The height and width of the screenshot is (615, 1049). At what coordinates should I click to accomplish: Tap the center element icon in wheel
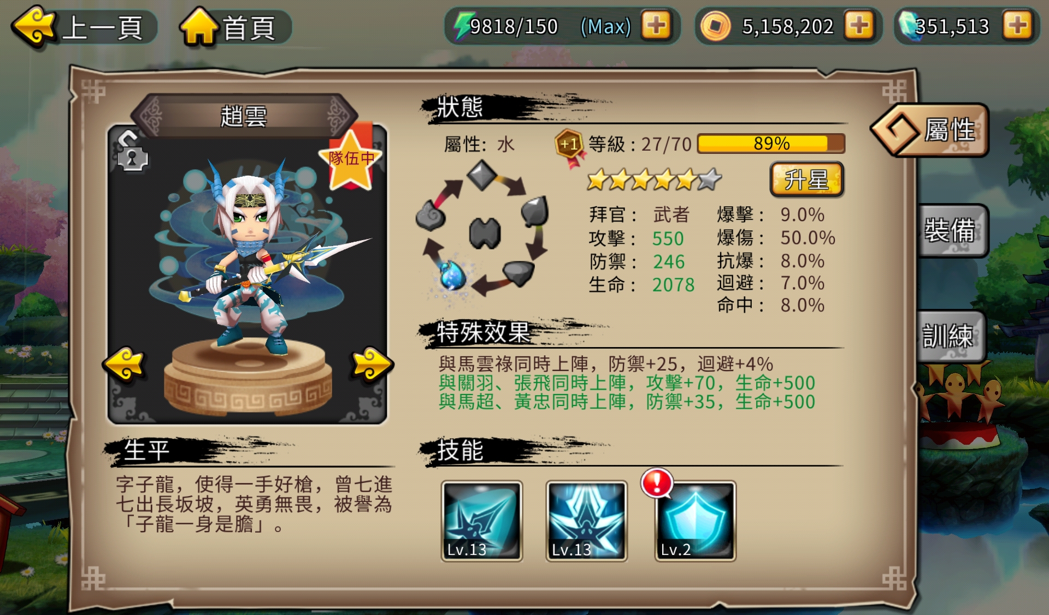485,234
